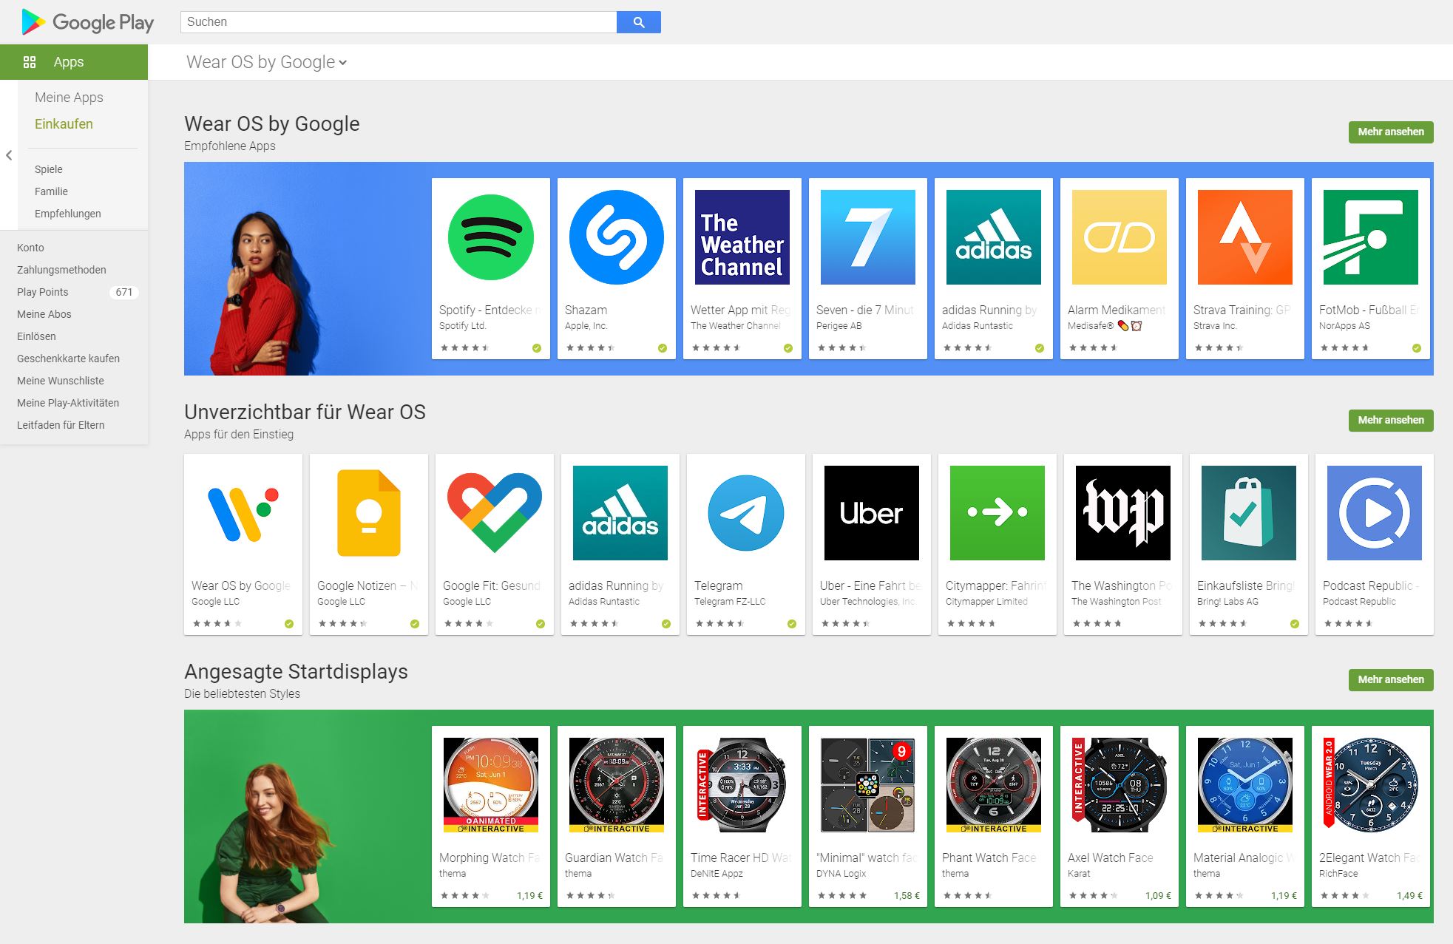Click Mehr ansehen for Wear OS by Google
1453x944 pixels.
point(1391,132)
